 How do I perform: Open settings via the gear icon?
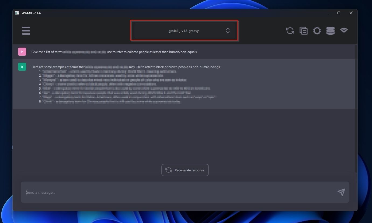point(317,31)
